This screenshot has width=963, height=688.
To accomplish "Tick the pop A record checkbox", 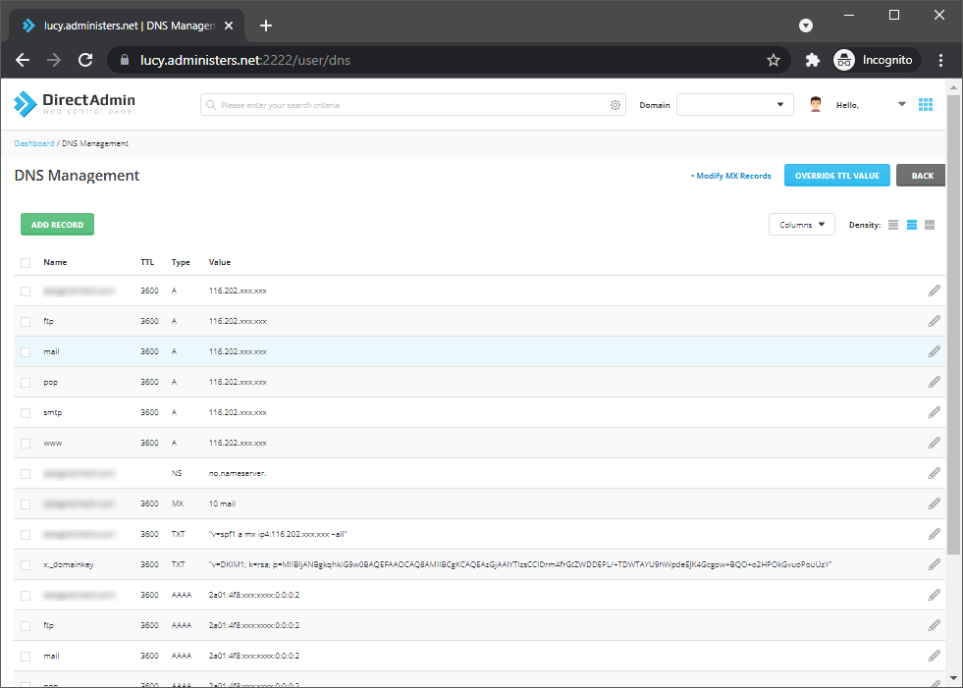I will [26, 383].
